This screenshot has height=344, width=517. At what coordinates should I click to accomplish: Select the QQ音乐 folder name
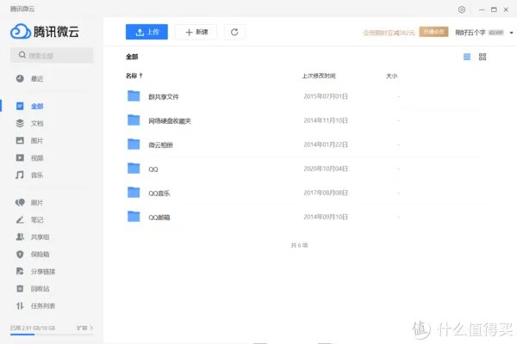tap(159, 193)
